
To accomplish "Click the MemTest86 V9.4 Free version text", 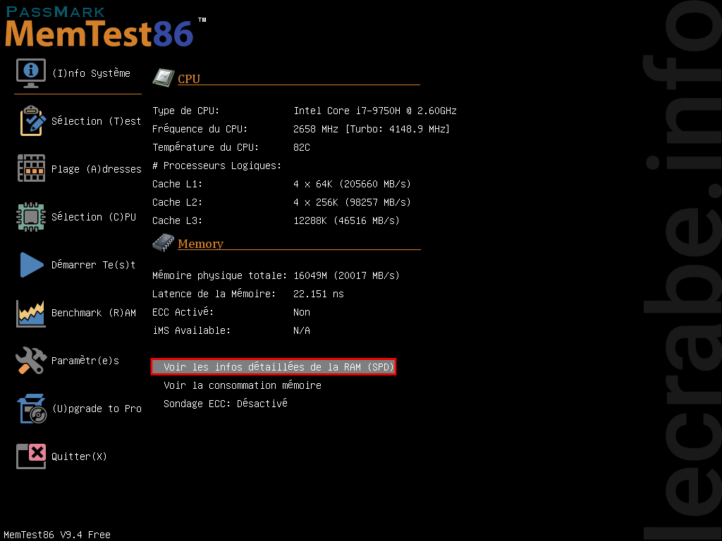I will [x=57, y=535].
